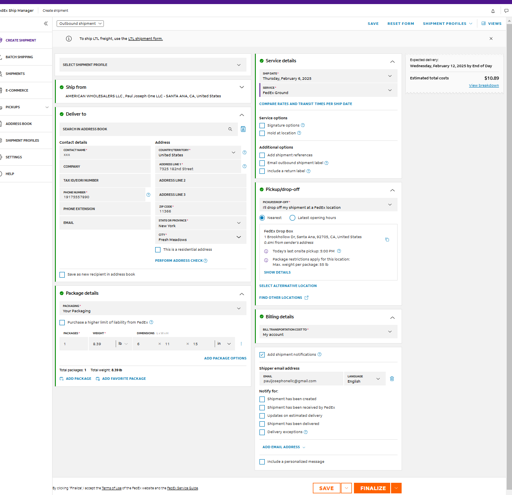Image resolution: width=512 pixels, height=495 pixels.
Task: Check Save as new recipient in address book
Action: 62,275
